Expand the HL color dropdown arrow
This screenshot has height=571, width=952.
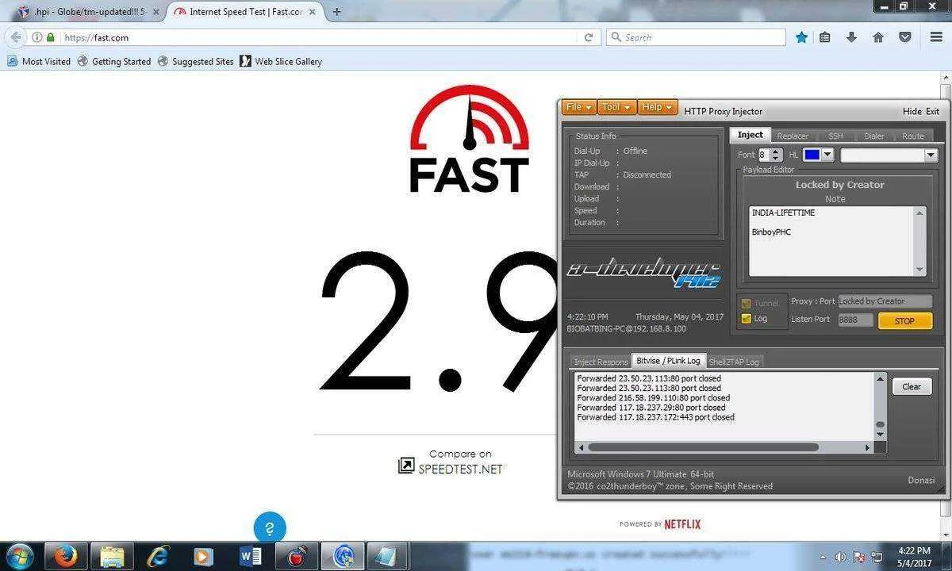click(x=827, y=155)
